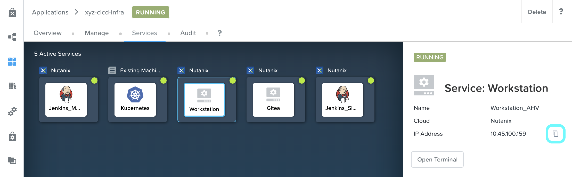The height and width of the screenshot is (177, 572).
Task: Click the Cloud value 'Nutanix' in details
Action: pos(501,121)
